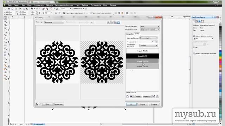
Task: Click the rotation angle input field
Action: click(x=47, y=13)
